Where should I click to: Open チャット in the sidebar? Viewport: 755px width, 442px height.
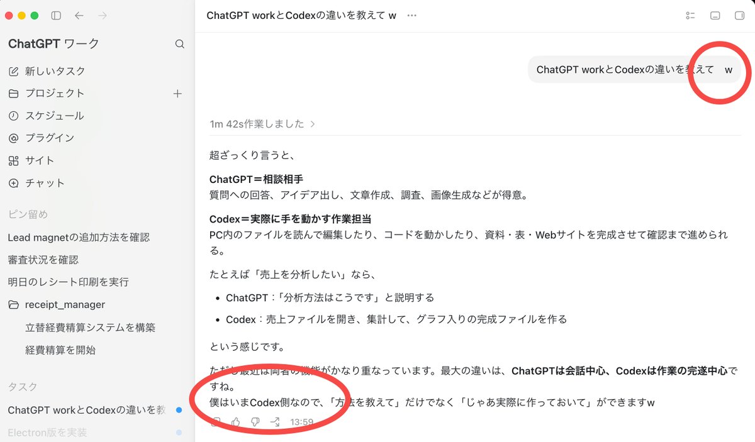click(36, 183)
